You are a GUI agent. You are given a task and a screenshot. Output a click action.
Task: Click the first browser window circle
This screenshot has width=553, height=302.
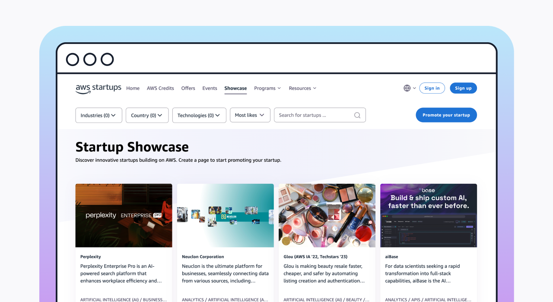(x=72, y=59)
